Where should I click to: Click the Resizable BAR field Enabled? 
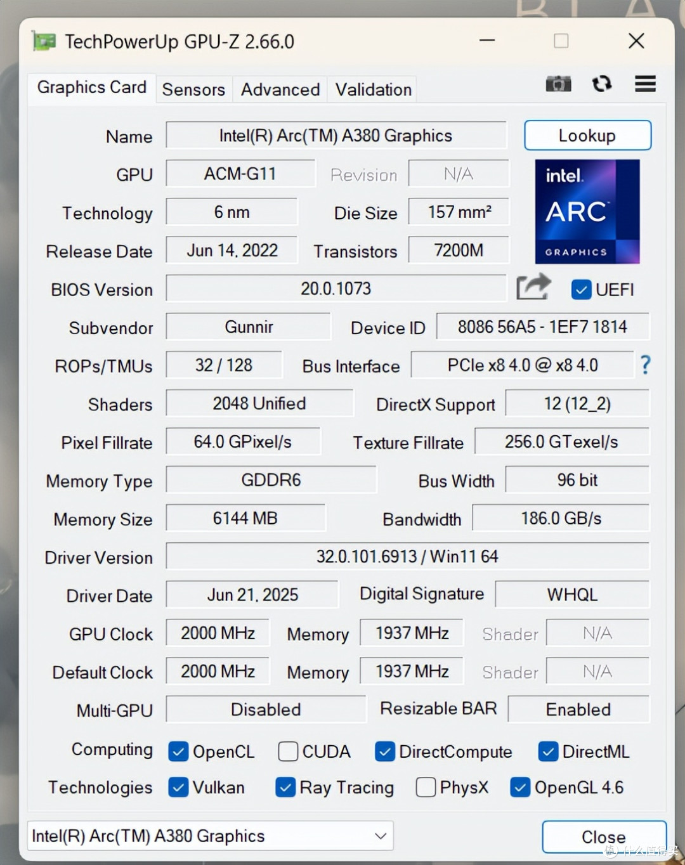click(578, 709)
